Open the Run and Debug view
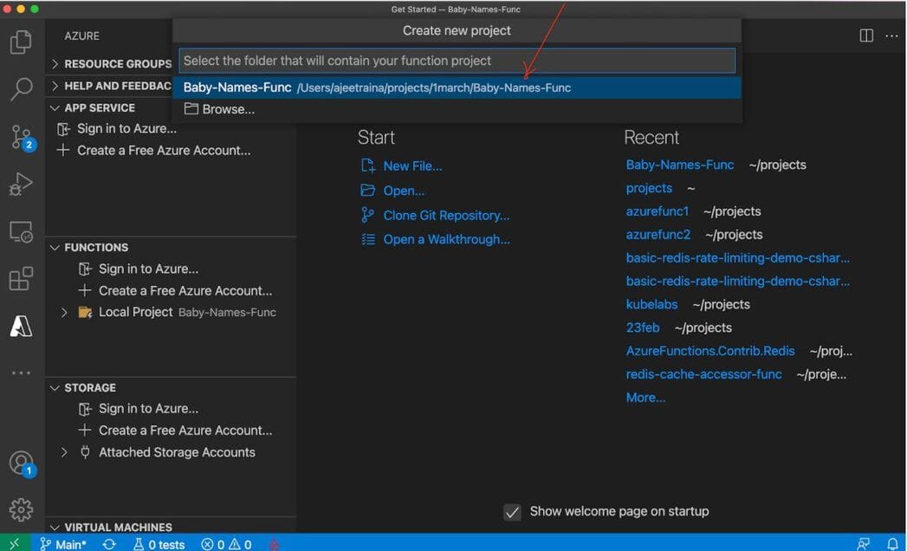The width and height of the screenshot is (907, 551). (x=22, y=184)
